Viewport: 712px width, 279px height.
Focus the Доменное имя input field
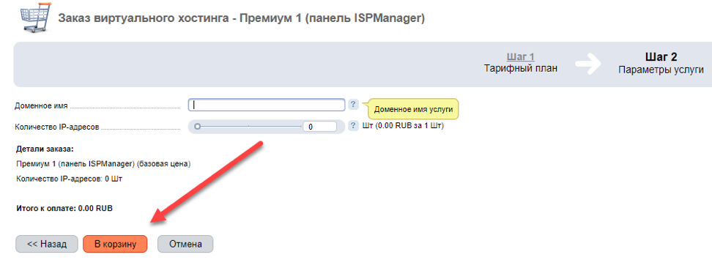pyautogui.click(x=267, y=105)
